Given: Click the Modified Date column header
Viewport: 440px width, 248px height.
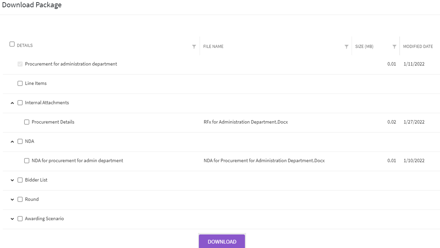Looking at the screenshot, I should coord(418,46).
